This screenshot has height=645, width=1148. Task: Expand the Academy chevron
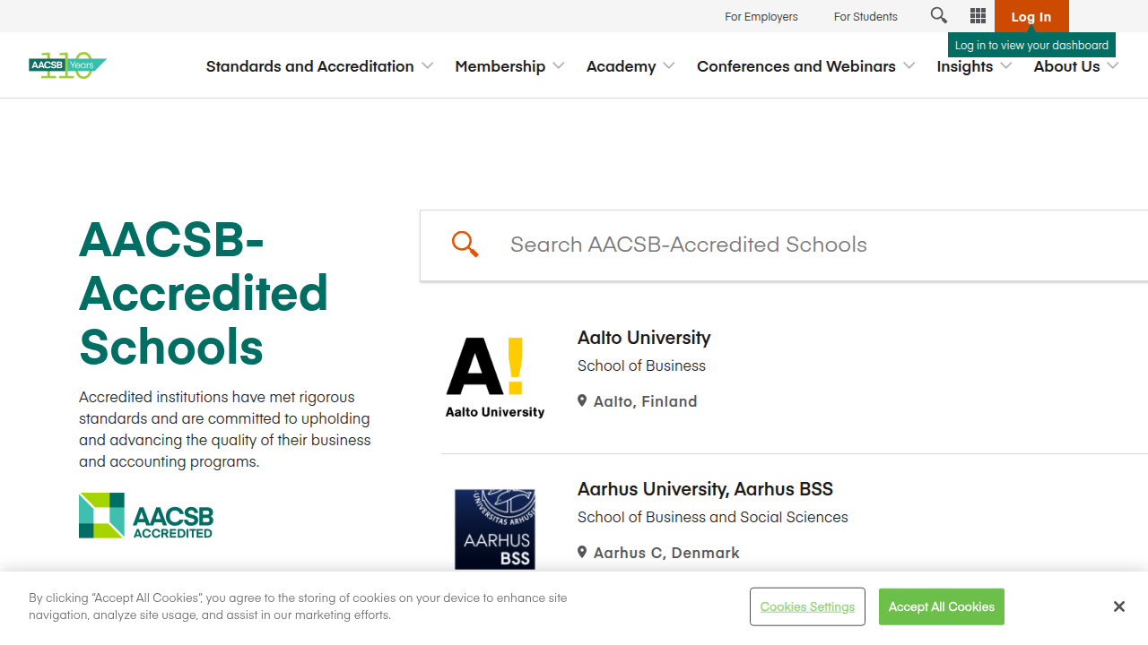coord(668,65)
